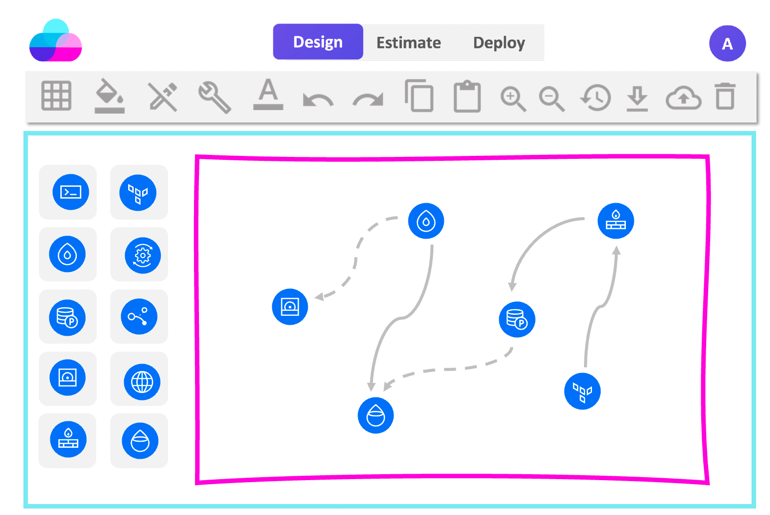Viewport: 770px width, 515px height.
Task: Select the load balancer share-node shape
Action: click(x=139, y=317)
